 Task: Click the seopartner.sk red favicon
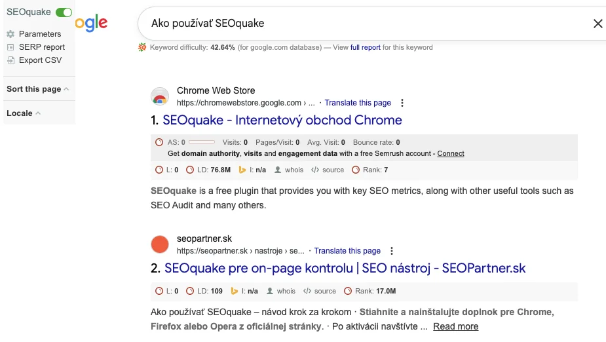coord(160,244)
